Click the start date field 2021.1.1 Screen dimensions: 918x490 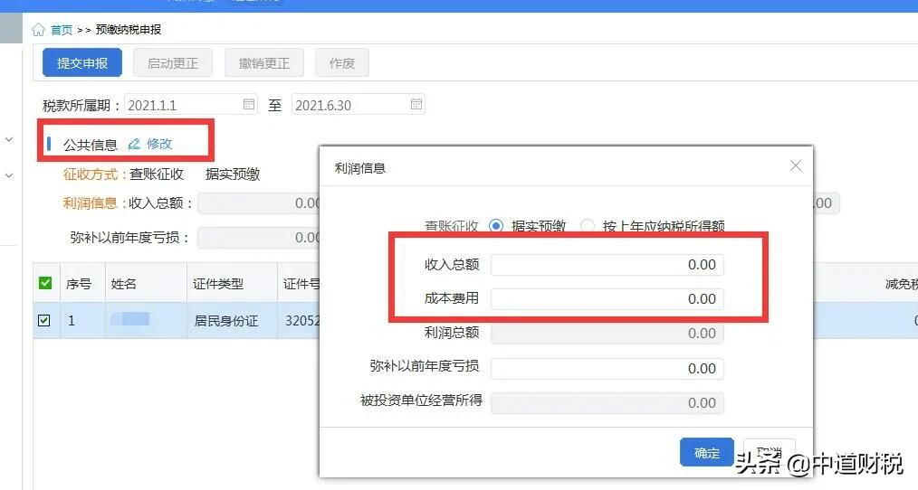pyautogui.click(x=191, y=105)
